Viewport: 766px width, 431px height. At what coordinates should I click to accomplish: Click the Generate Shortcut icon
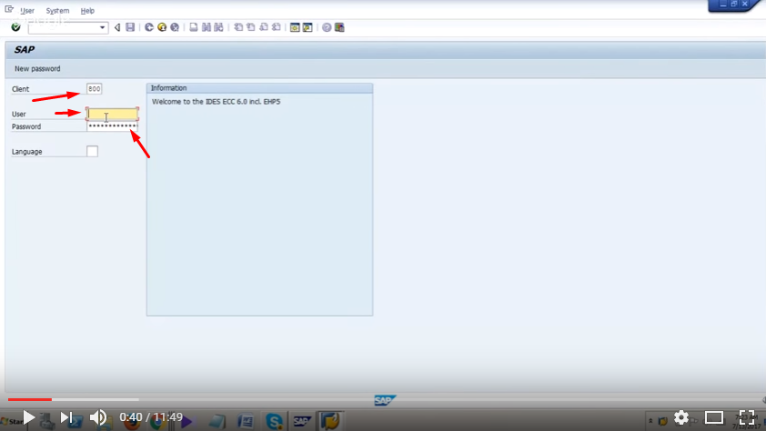tap(307, 27)
